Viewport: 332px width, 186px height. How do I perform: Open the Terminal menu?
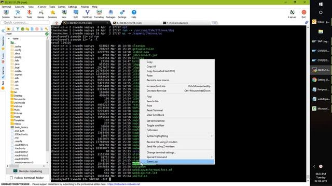(6, 7)
